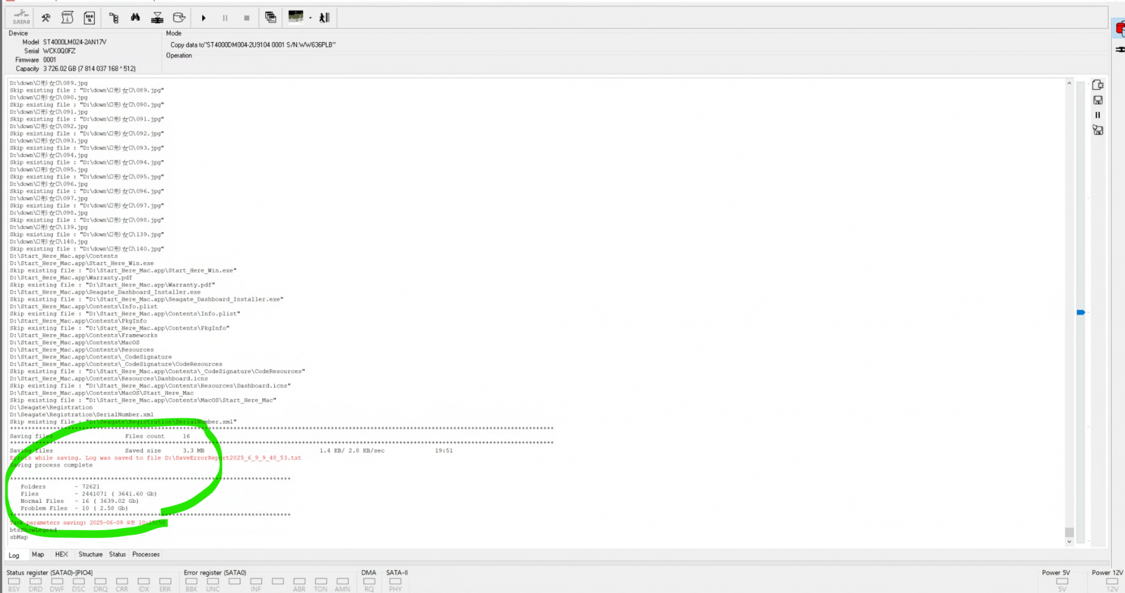Click the cascading windows icon
Image resolution: width=1125 pixels, height=593 pixels.
point(271,18)
